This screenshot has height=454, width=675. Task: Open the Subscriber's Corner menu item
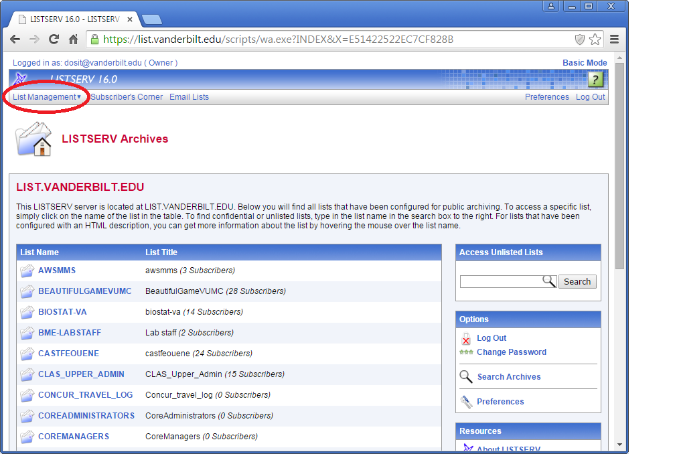tap(127, 97)
